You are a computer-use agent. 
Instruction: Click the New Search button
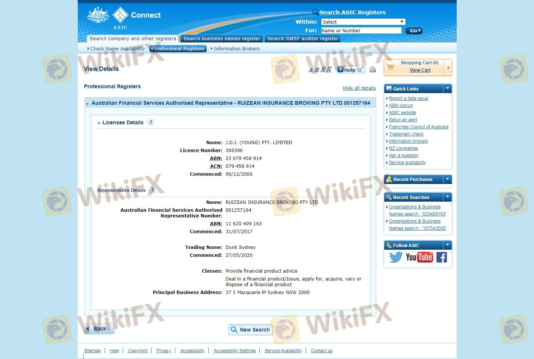[250, 330]
